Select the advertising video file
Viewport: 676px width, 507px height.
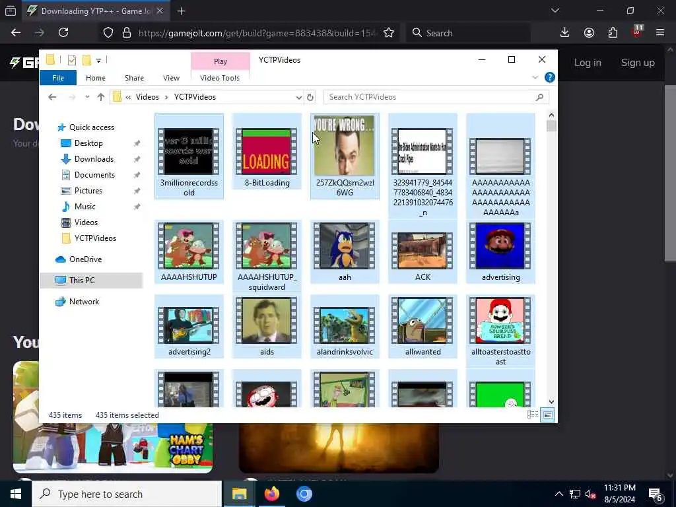[x=500, y=252]
